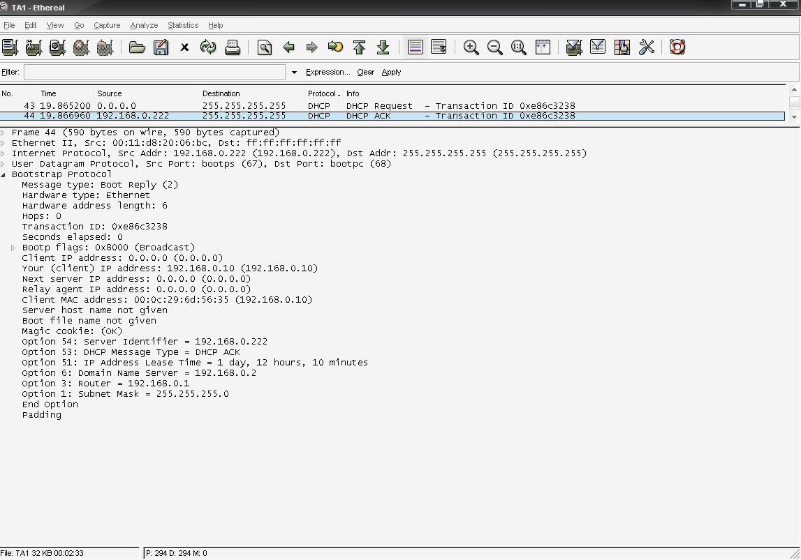Click the Zoom In icon
The image size is (801, 560).
pyautogui.click(x=471, y=47)
